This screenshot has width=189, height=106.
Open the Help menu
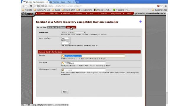128,14
